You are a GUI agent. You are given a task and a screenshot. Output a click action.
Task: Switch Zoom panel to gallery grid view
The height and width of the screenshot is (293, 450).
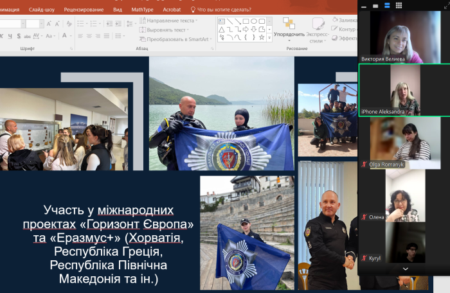coord(398,6)
